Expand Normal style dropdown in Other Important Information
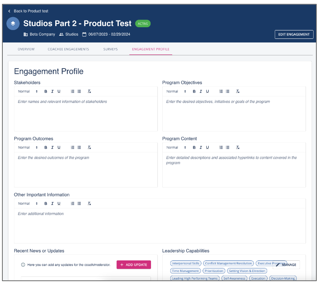This screenshot has width=322, height=286. tap(28, 203)
